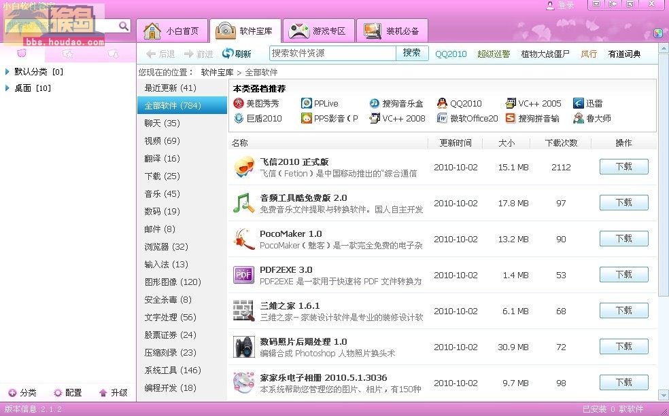Click the 鲁大师 recommended icon
This screenshot has width=669, height=416.
578,118
